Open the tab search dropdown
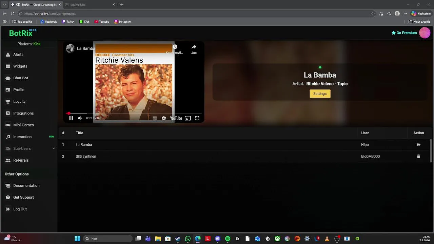 click(x=4, y=5)
